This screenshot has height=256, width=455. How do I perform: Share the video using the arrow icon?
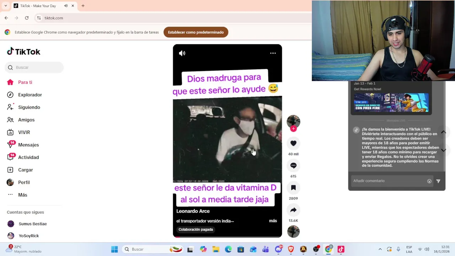(x=293, y=210)
